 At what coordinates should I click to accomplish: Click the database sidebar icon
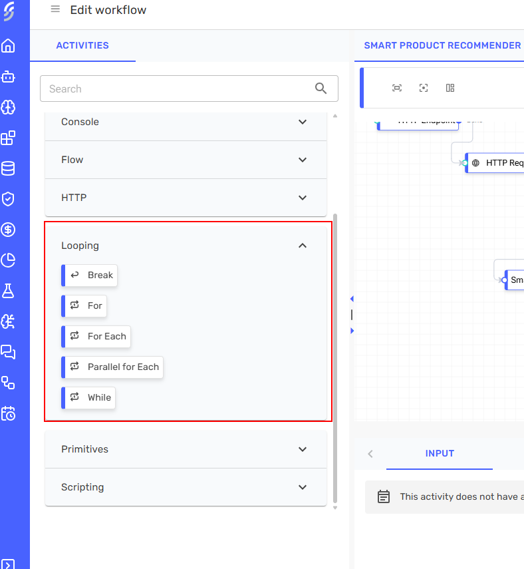click(8, 168)
